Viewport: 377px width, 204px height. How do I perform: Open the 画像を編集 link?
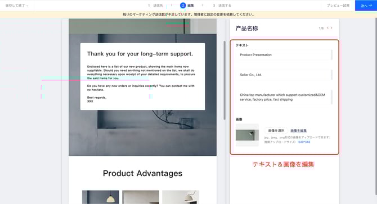point(298,131)
